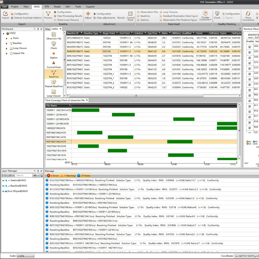The image size is (259, 259).
Task: Toggle visibility of Error Ellipse@GNSS layer
Action: pos(3,191)
